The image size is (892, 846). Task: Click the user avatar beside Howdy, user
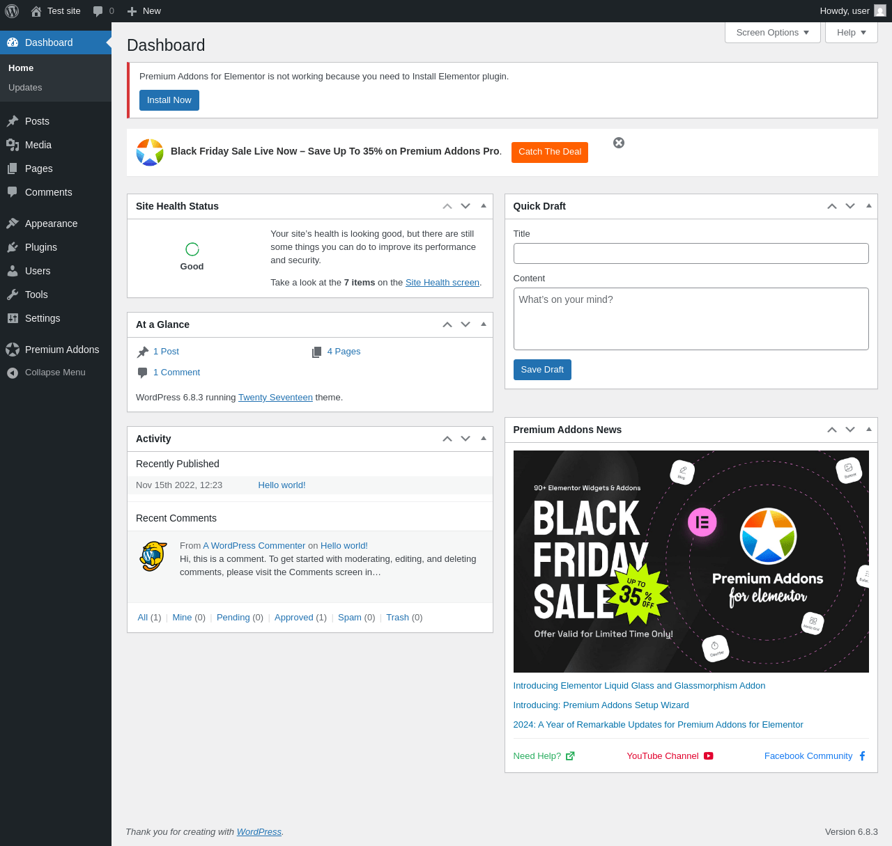(880, 11)
